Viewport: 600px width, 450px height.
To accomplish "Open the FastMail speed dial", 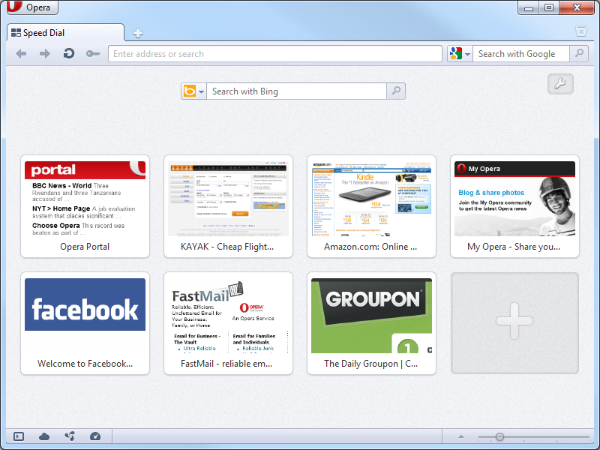I will [x=228, y=323].
